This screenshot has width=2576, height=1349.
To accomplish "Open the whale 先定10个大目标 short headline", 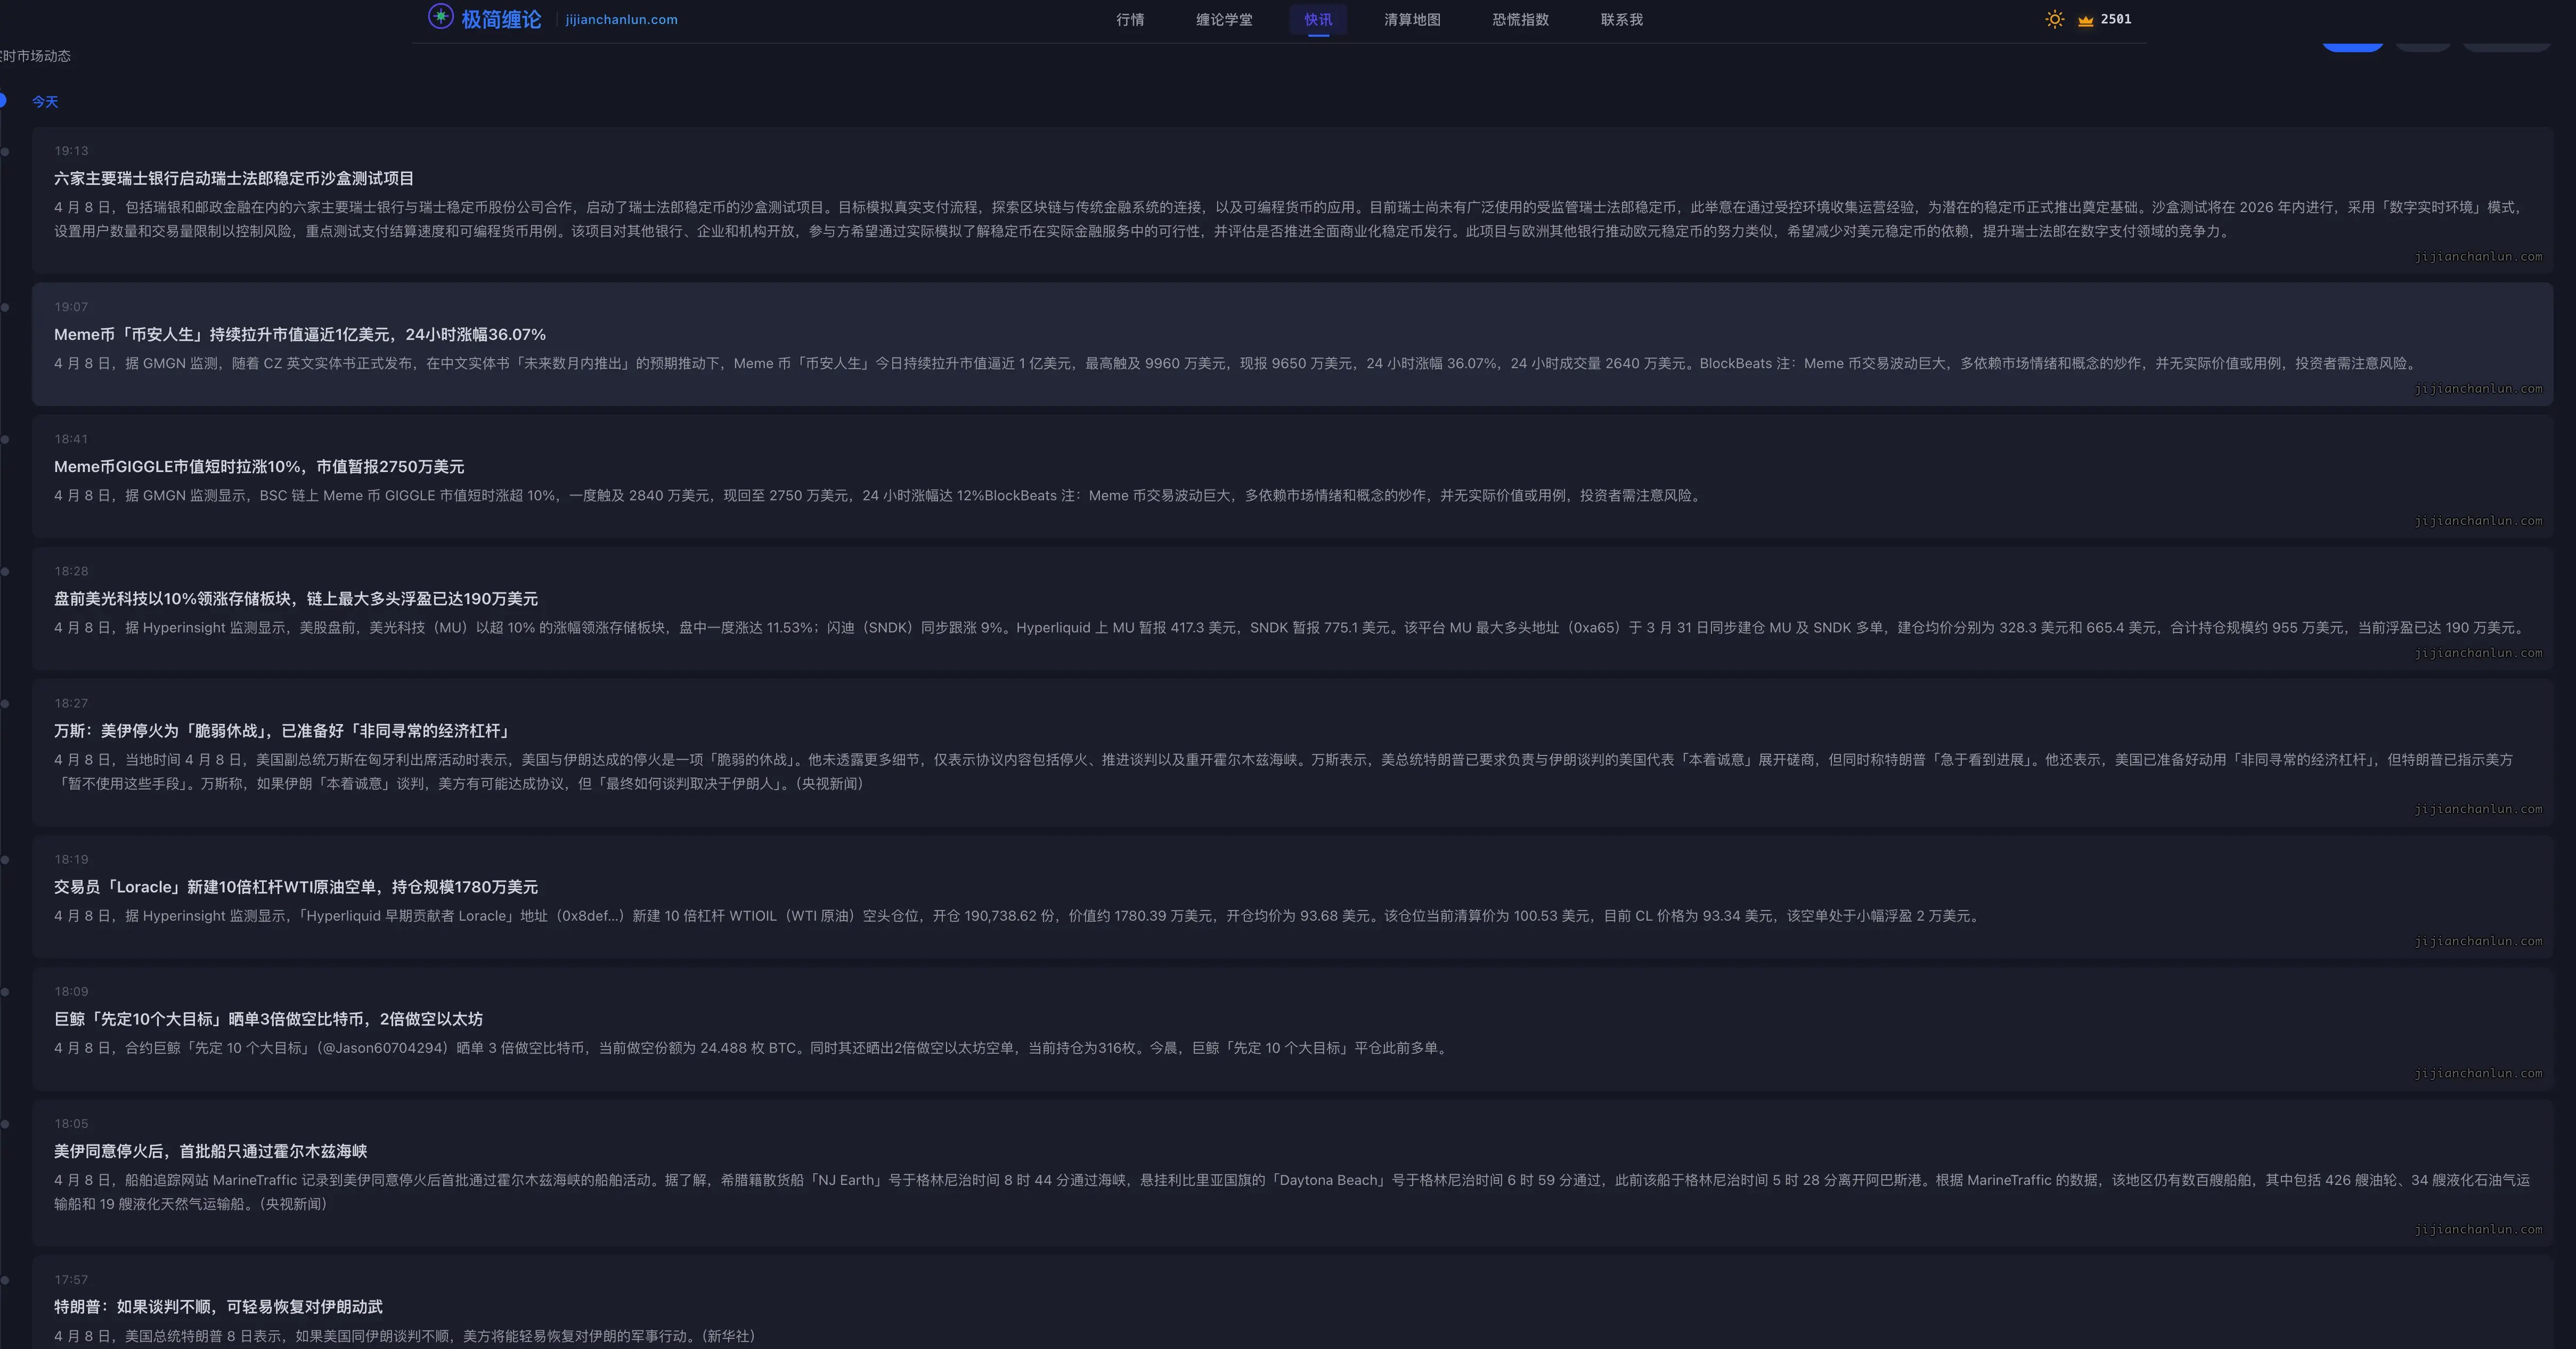I will 268,1019.
